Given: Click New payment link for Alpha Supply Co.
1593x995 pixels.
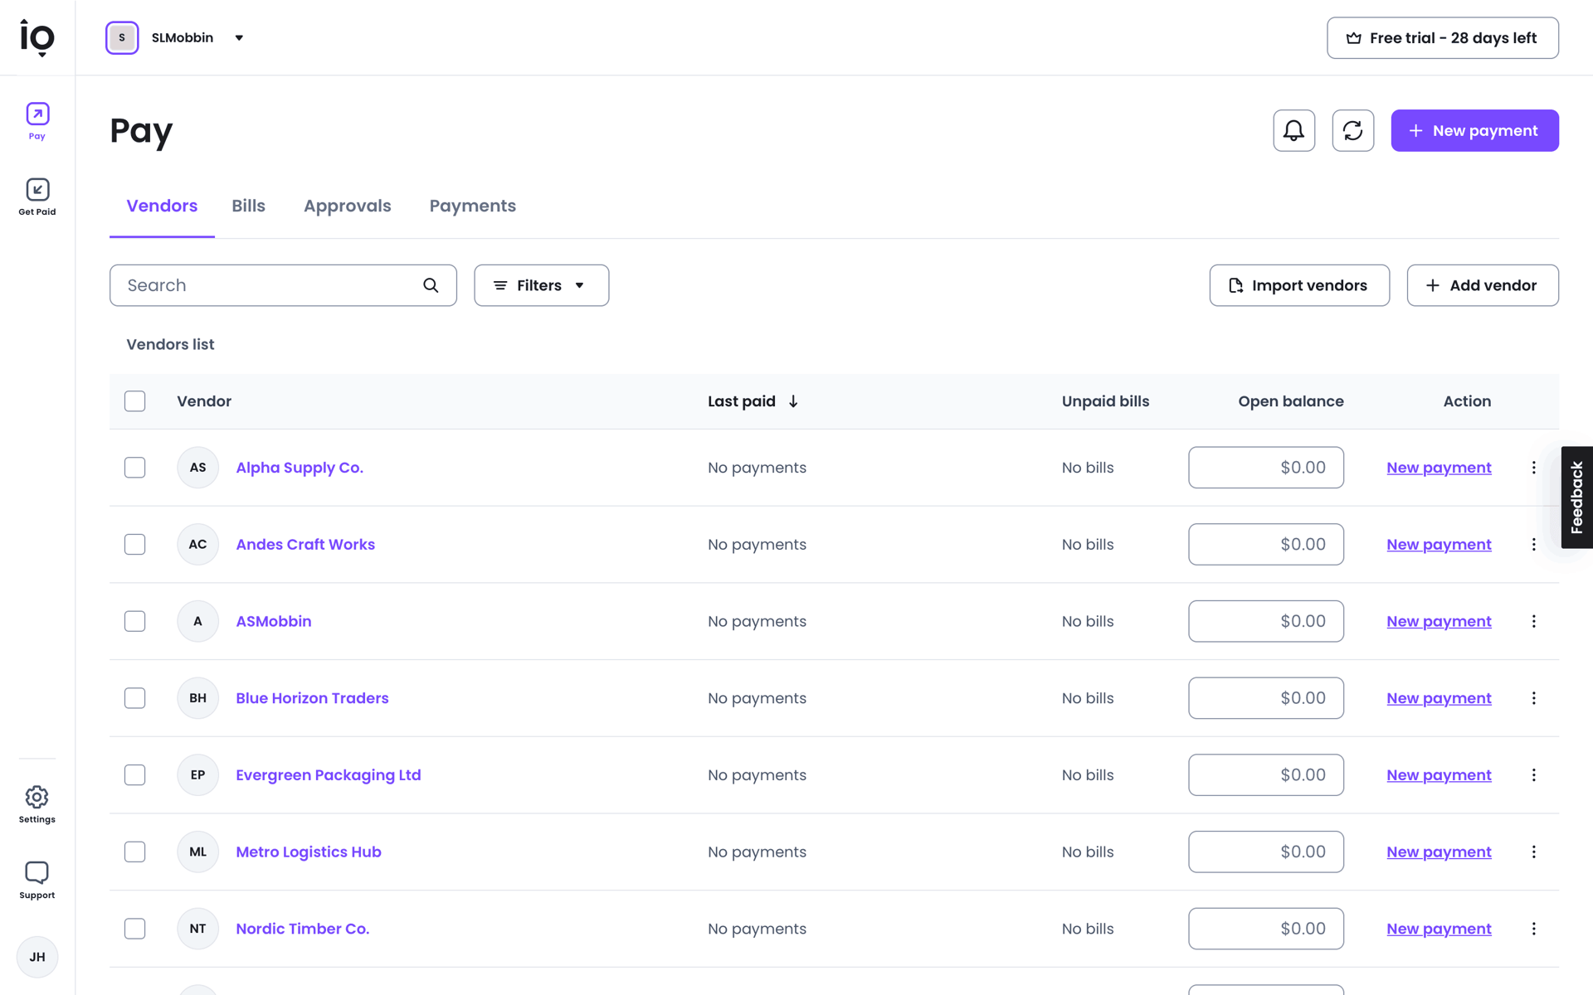Looking at the screenshot, I should click(1439, 468).
